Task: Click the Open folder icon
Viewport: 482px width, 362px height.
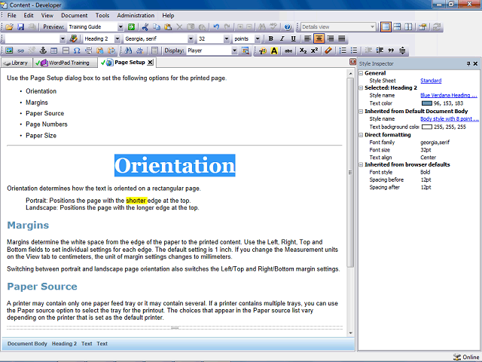Action: (9, 27)
